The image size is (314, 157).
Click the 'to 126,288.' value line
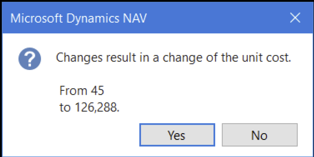89,107
